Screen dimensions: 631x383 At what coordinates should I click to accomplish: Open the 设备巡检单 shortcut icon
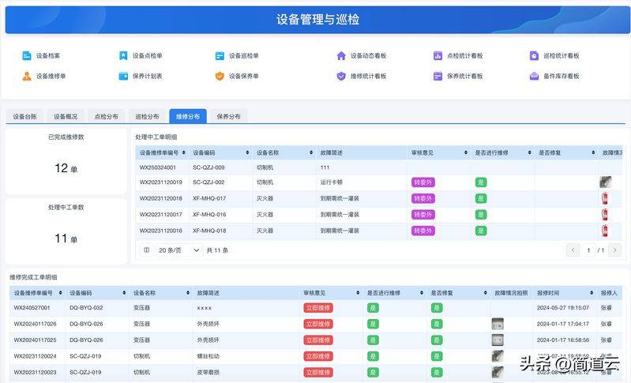click(x=220, y=56)
